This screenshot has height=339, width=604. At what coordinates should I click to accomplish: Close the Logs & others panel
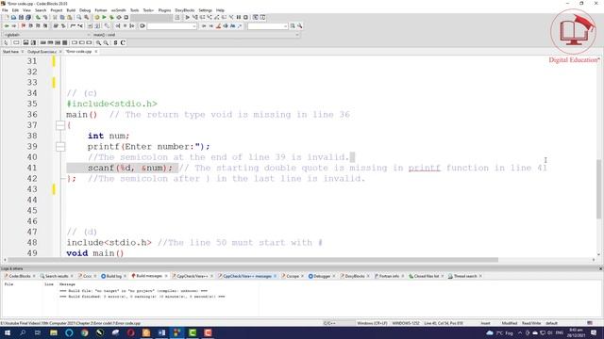pyautogui.click(x=600, y=268)
